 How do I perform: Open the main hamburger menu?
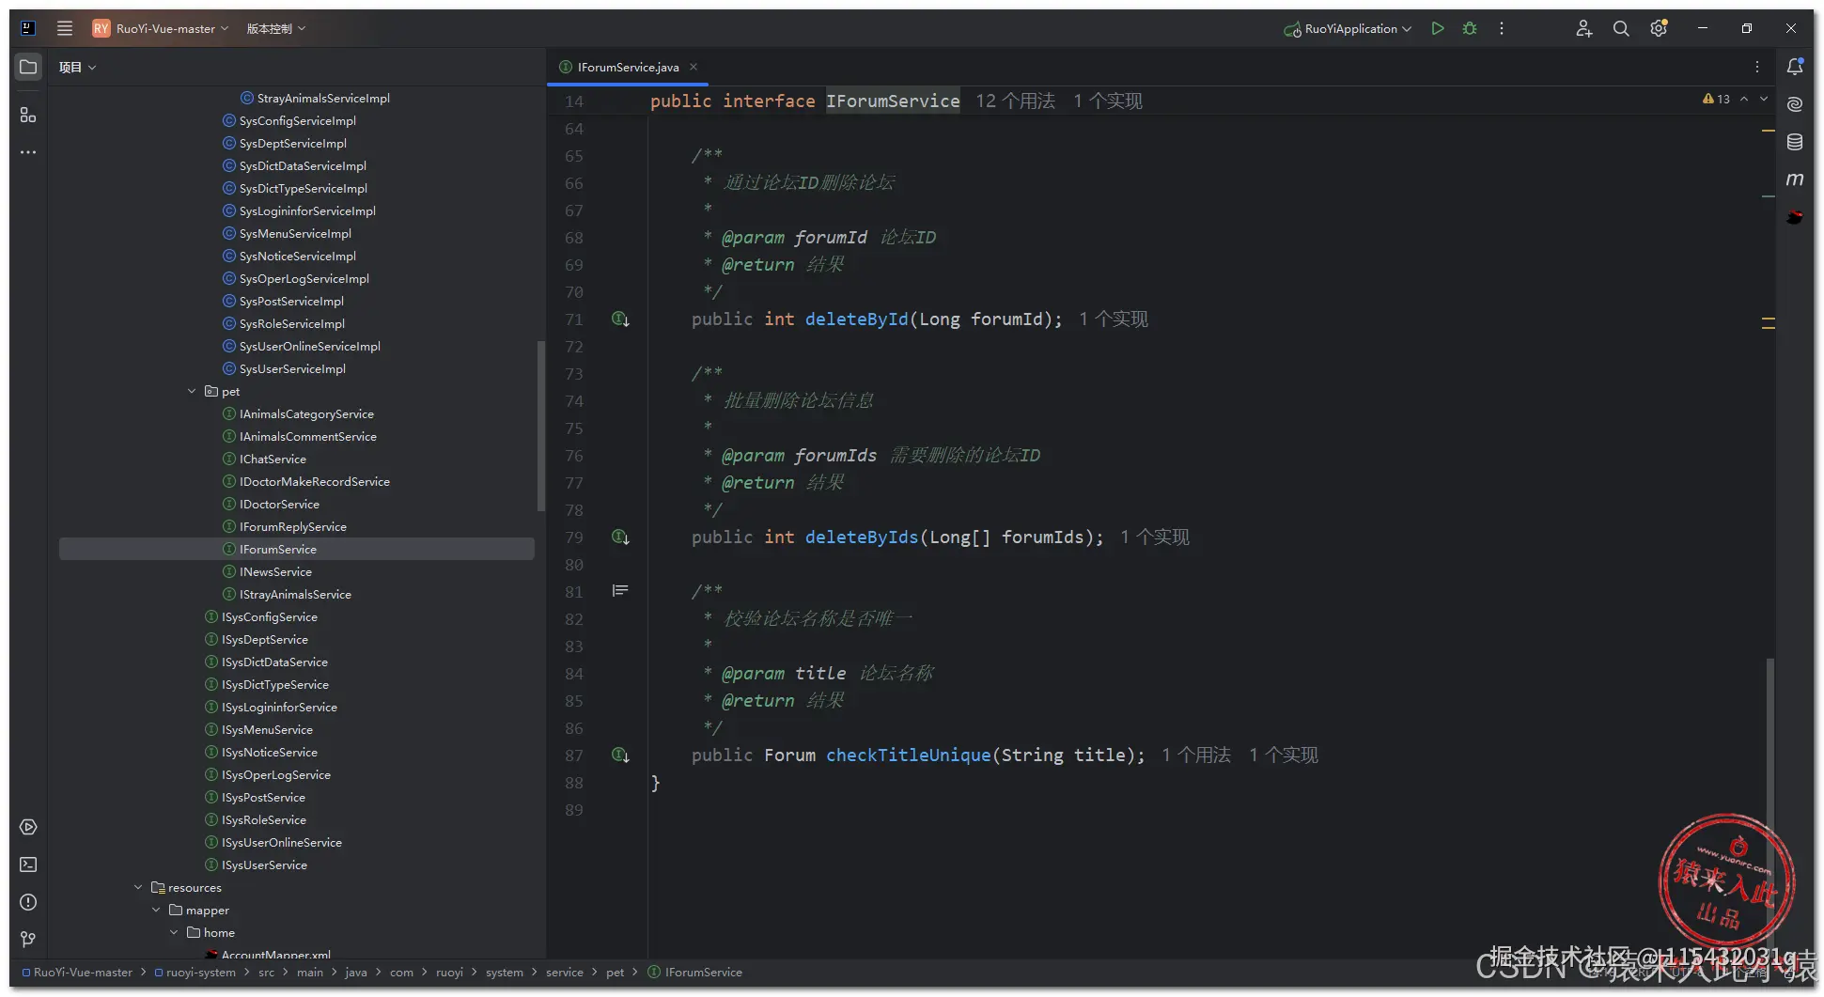tap(65, 28)
